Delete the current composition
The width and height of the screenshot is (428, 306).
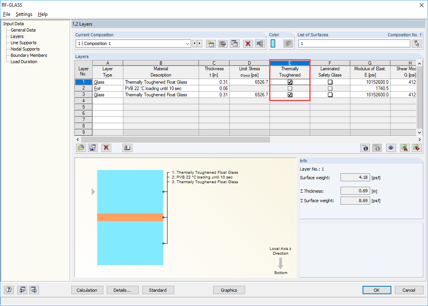click(x=247, y=43)
